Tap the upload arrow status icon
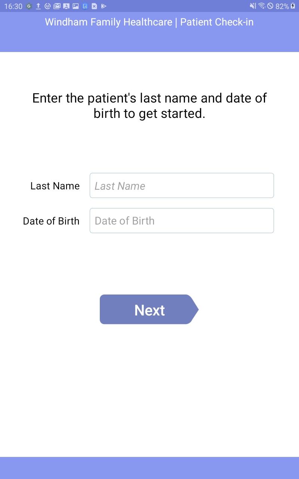The width and height of the screenshot is (299, 479). tap(38, 6)
